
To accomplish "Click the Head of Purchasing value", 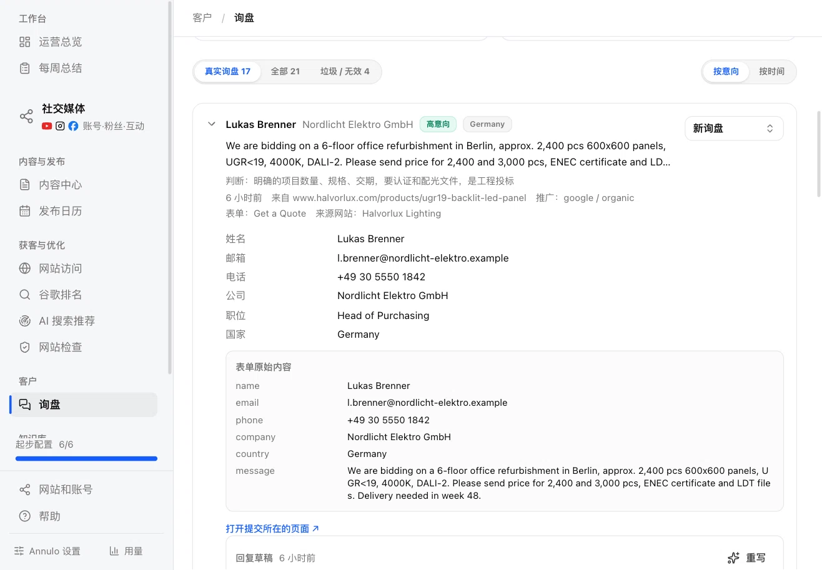I will [383, 315].
